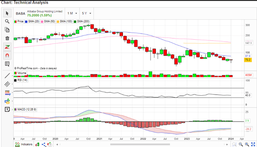Click the MACD (12 26 9) panel label
The height and width of the screenshot is (147, 257).
(25, 109)
